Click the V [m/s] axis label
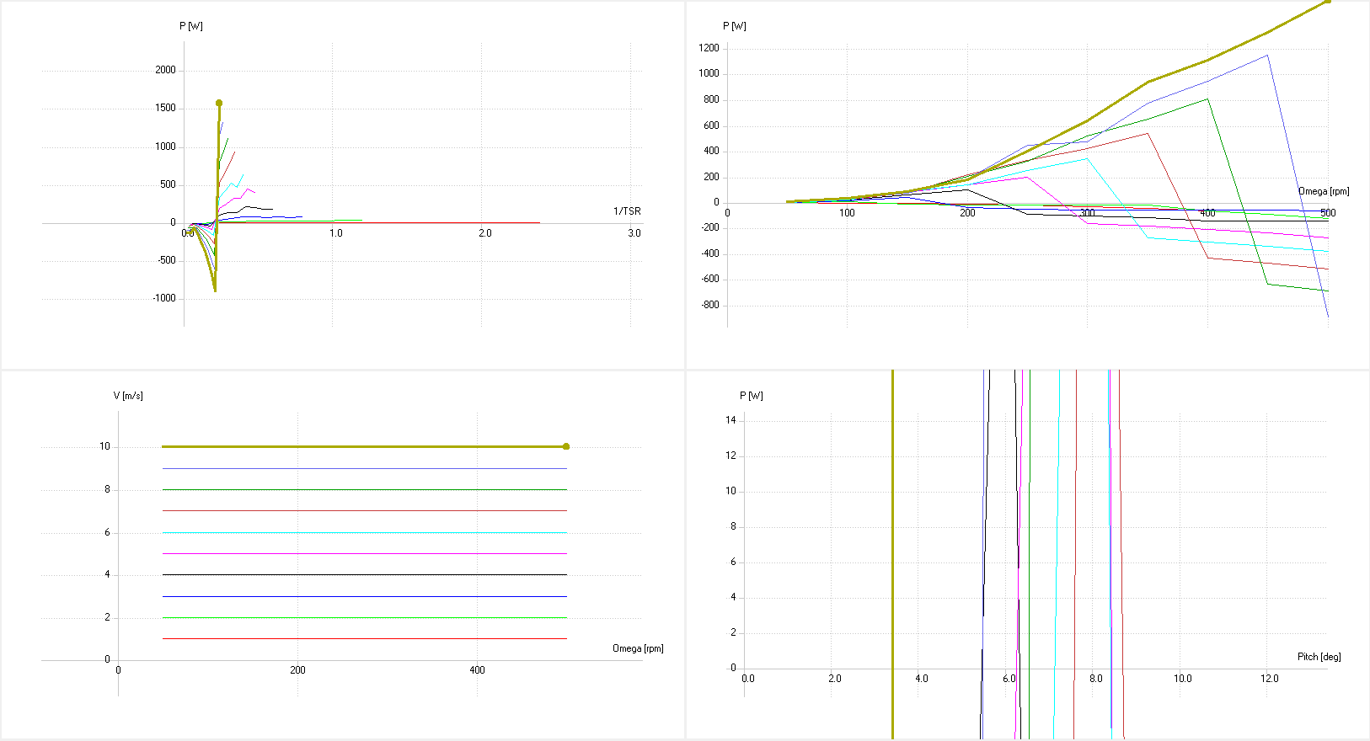 click(128, 396)
